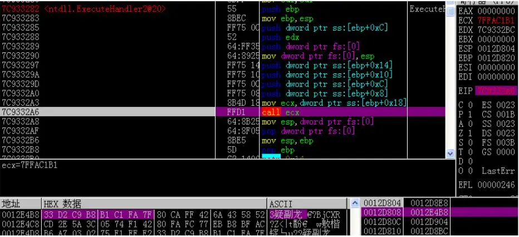This screenshot has width=519, height=237.
Task: Click the FS 003B segment register
Action: 499,142
